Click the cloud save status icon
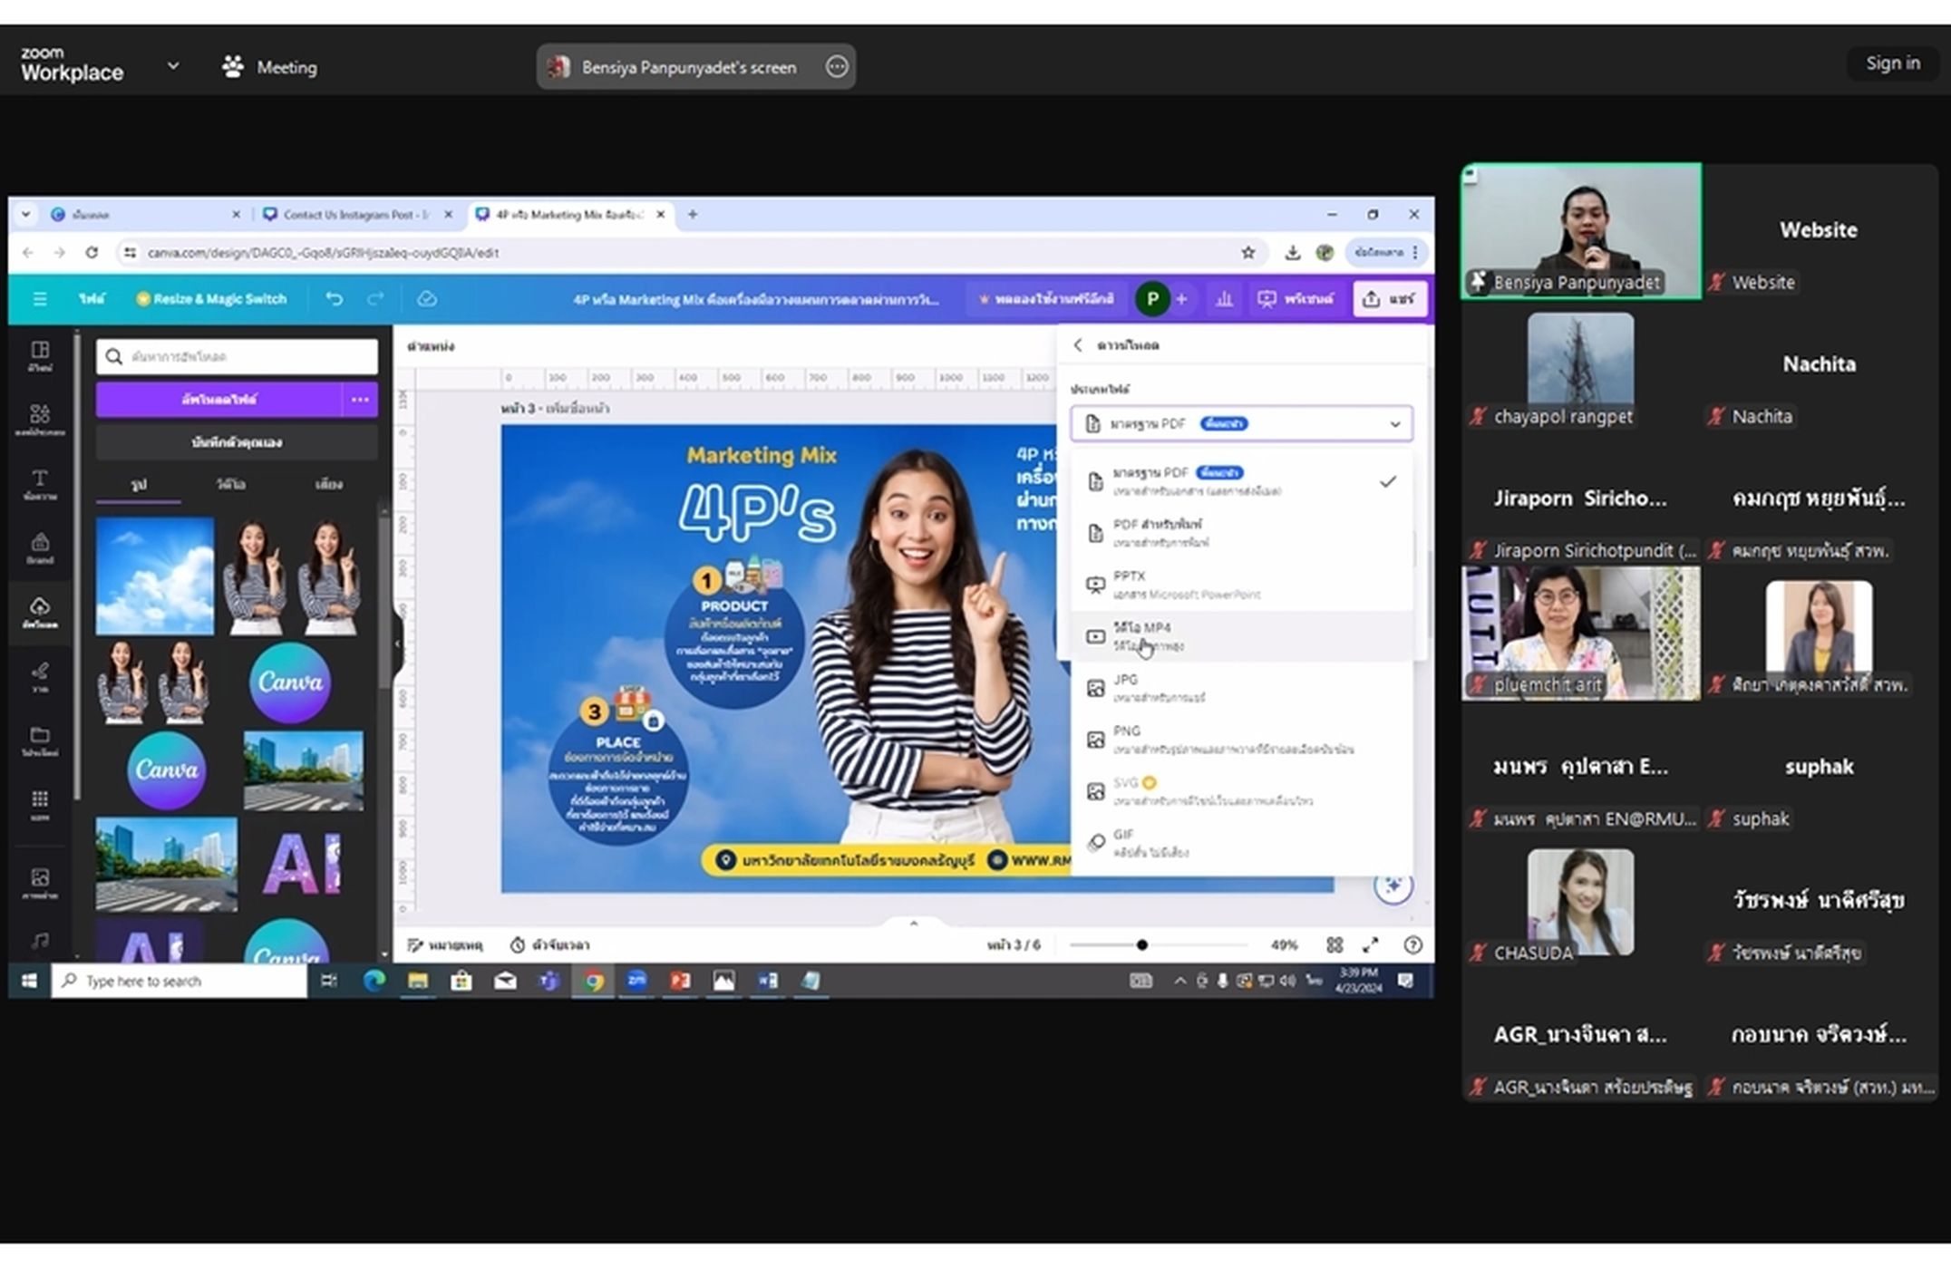 pos(427,298)
